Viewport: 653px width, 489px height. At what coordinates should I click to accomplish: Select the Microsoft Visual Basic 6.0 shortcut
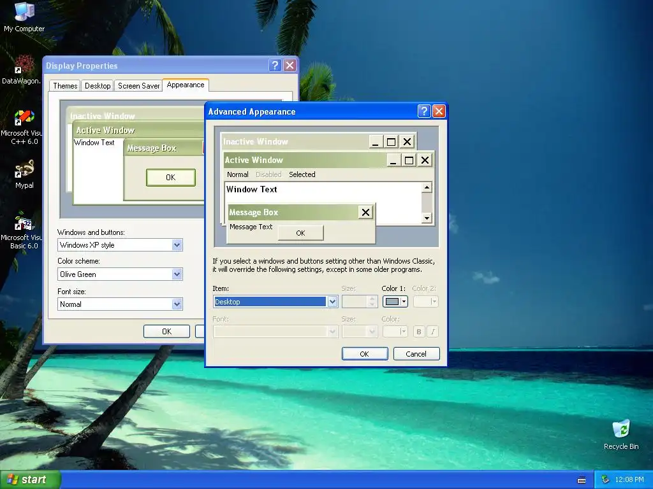[x=22, y=232]
